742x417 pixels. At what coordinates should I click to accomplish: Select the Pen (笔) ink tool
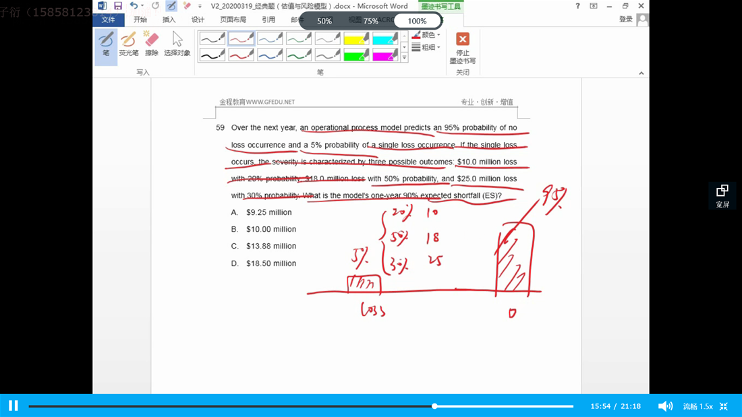tap(106, 43)
